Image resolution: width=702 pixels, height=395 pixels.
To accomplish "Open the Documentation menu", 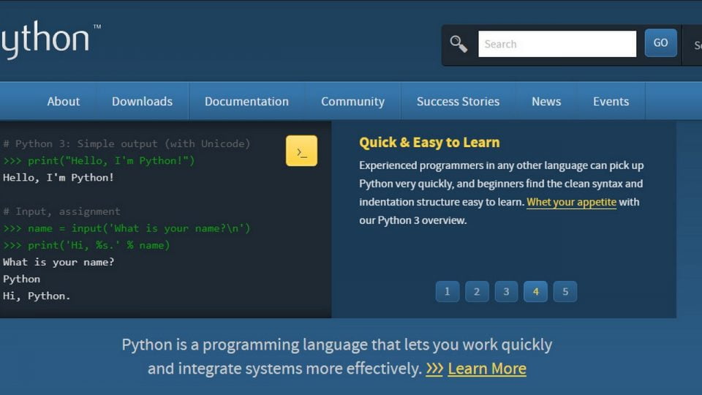I will (x=246, y=102).
